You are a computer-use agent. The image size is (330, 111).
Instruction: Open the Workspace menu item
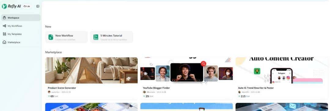click(21, 18)
